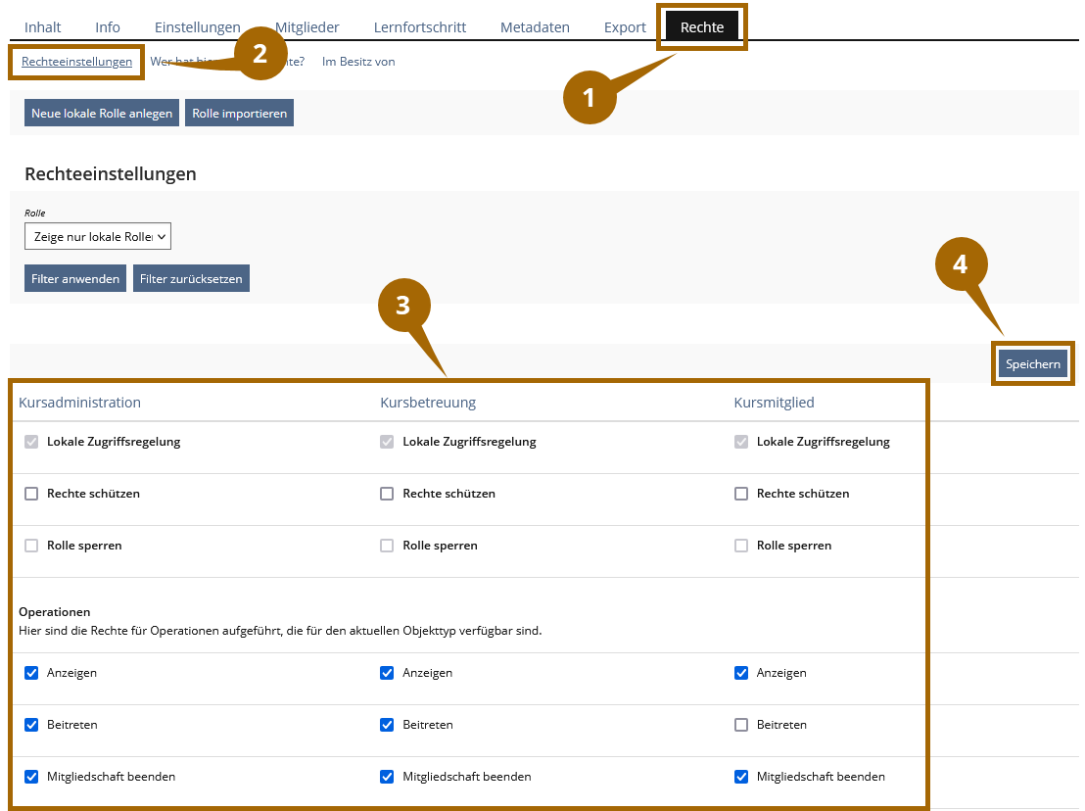Apply filter with 'Filter anwenden'

click(75, 279)
